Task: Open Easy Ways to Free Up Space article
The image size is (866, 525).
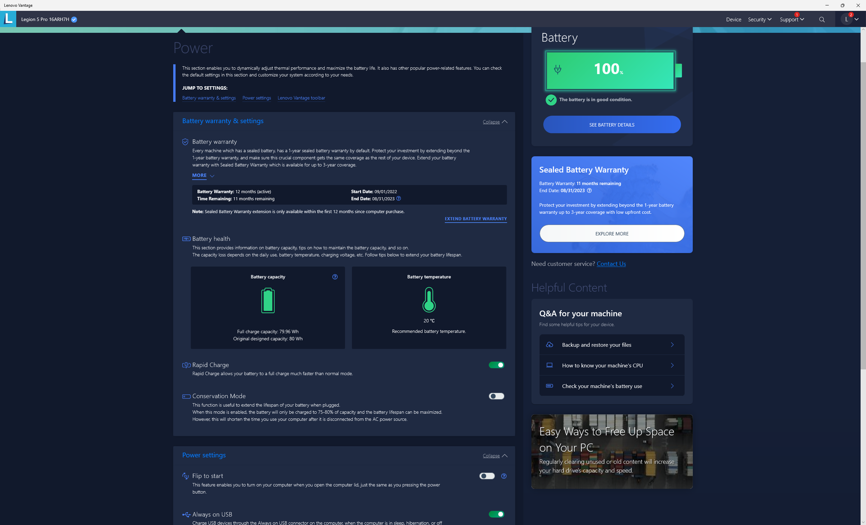Action: coord(612,451)
